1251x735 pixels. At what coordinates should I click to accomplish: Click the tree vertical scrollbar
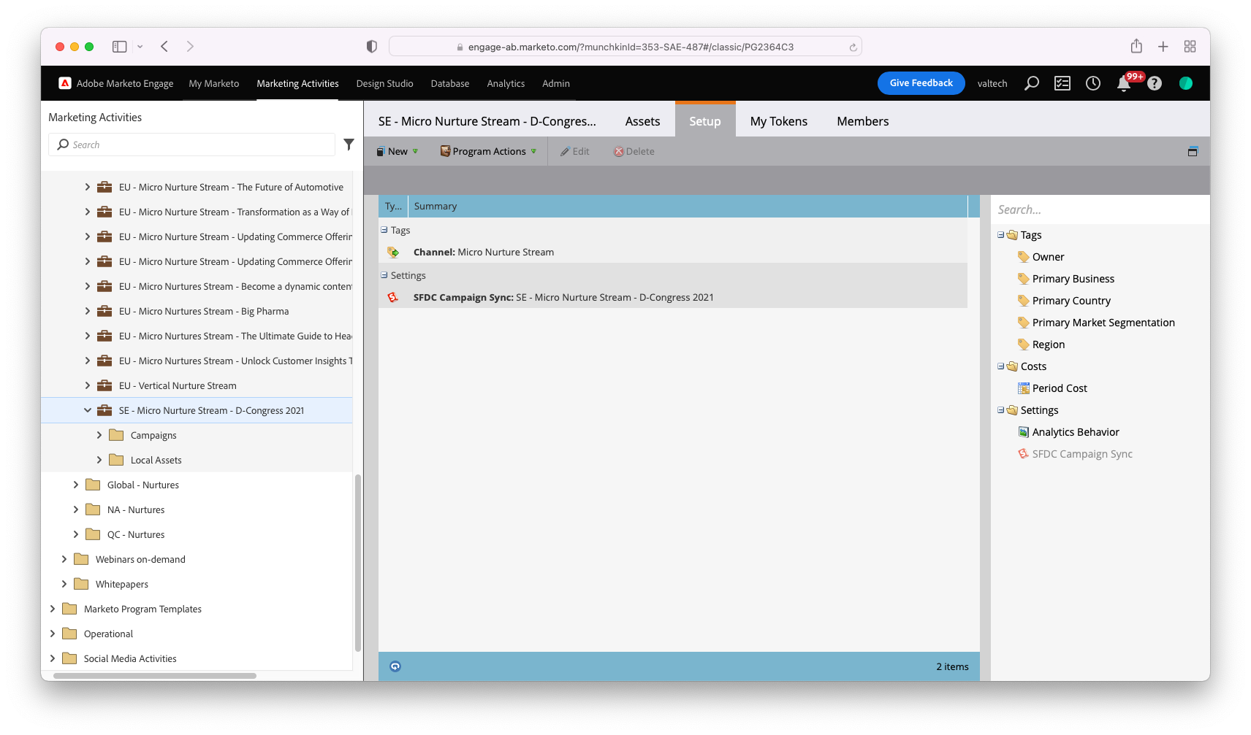click(358, 562)
